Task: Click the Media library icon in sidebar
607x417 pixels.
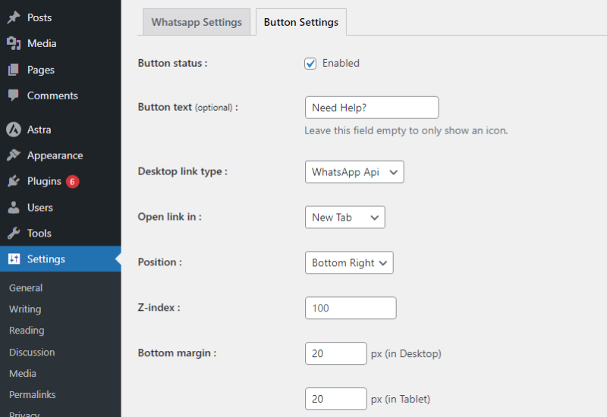Action: pyautogui.click(x=14, y=43)
